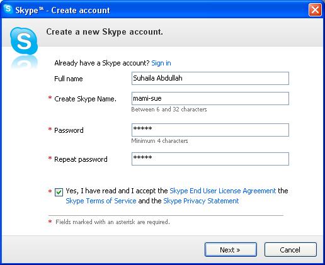This screenshot has width=325, height=265.
Task: Click the small Skype icon in title bar
Action: click(8, 9)
